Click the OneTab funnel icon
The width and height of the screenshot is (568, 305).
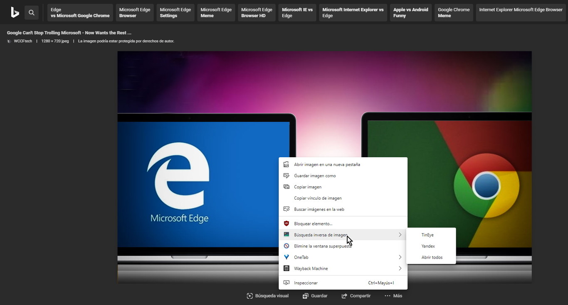(x=286, y=257)
